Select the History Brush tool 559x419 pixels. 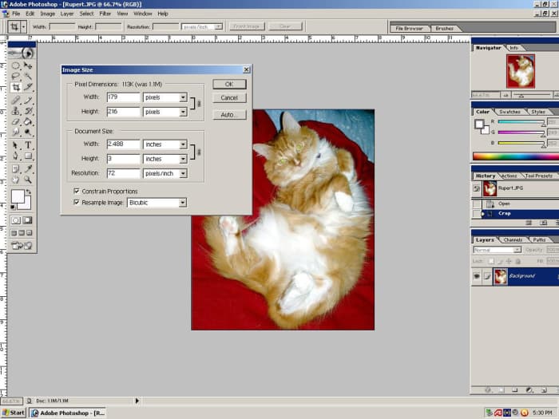28,111
